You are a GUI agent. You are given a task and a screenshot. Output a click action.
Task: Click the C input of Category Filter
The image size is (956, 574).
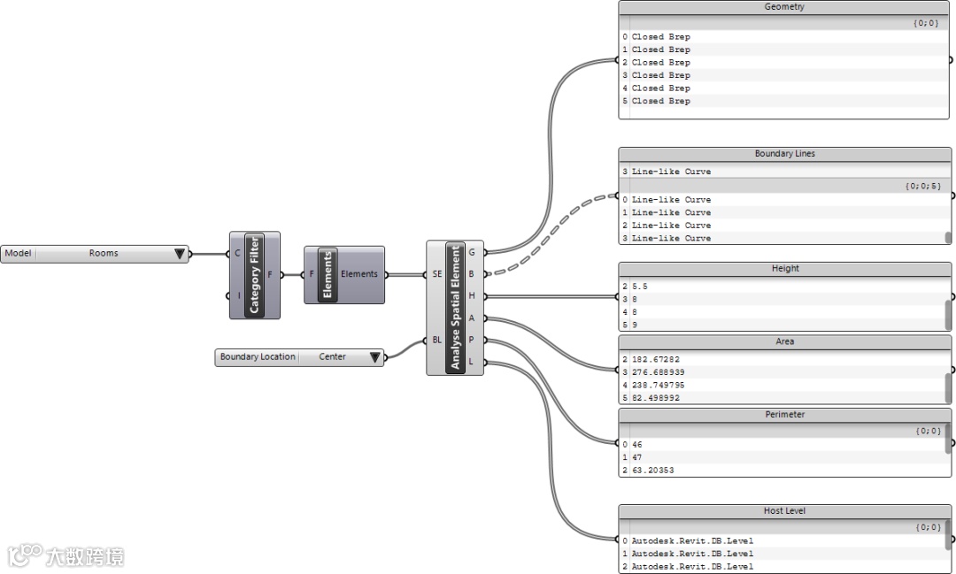click(237, 253)
